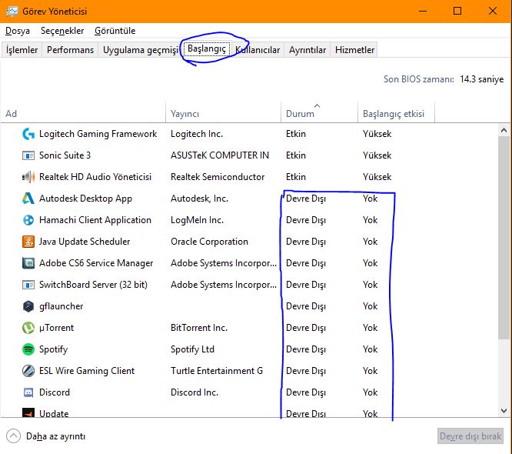Click the ASUSTeK COMPUTER IN publisher cell
This screenshot has width=512, height=454.
(220, 155)
